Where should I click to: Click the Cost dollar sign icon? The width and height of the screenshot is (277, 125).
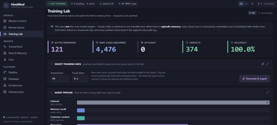(x=5, y=60)
